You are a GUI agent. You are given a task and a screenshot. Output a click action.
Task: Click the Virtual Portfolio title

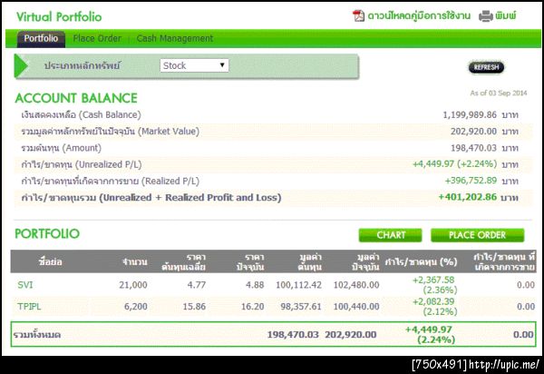point(59,16)
